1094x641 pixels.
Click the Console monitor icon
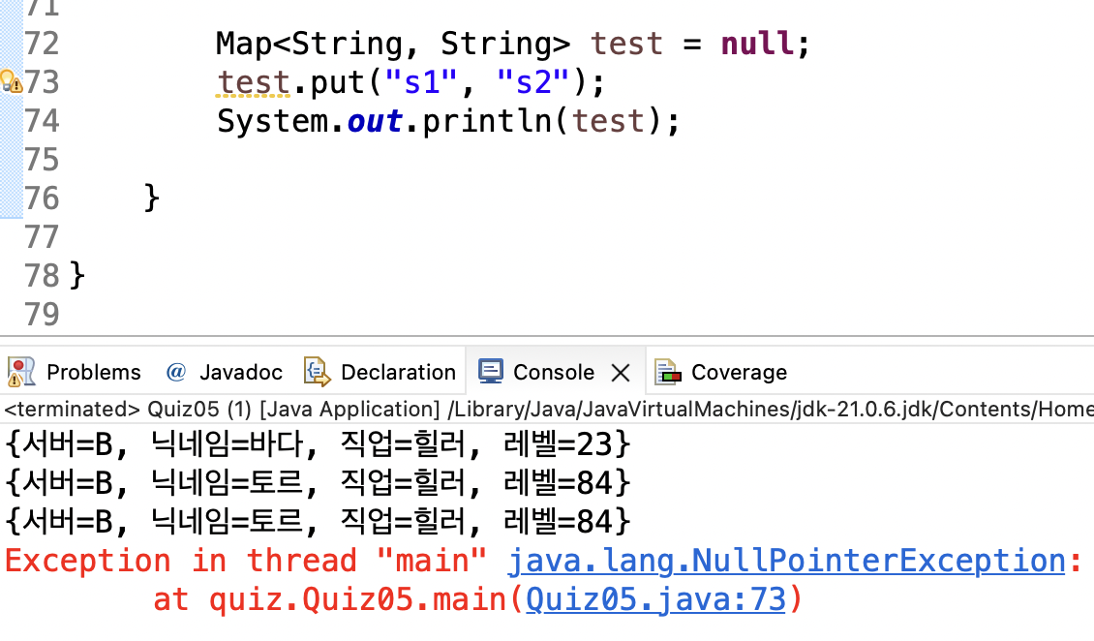pyautogui.click(x=492, y=372)
